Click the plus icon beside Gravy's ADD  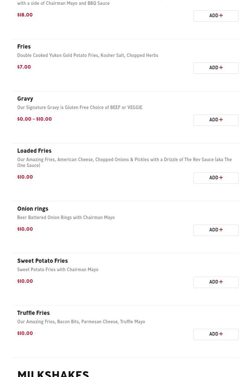coord(221,120)
